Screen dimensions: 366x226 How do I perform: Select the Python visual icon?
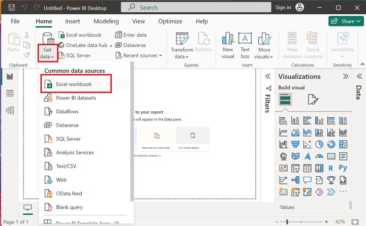tap(343, 168)
